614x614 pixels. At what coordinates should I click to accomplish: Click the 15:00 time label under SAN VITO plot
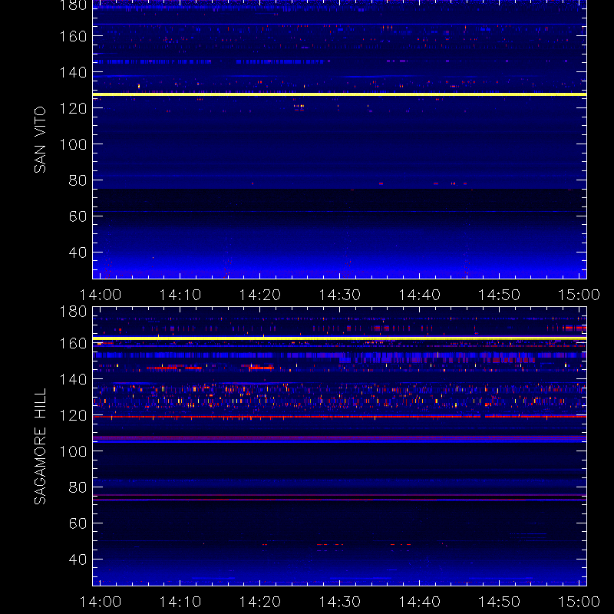(579, 295)
